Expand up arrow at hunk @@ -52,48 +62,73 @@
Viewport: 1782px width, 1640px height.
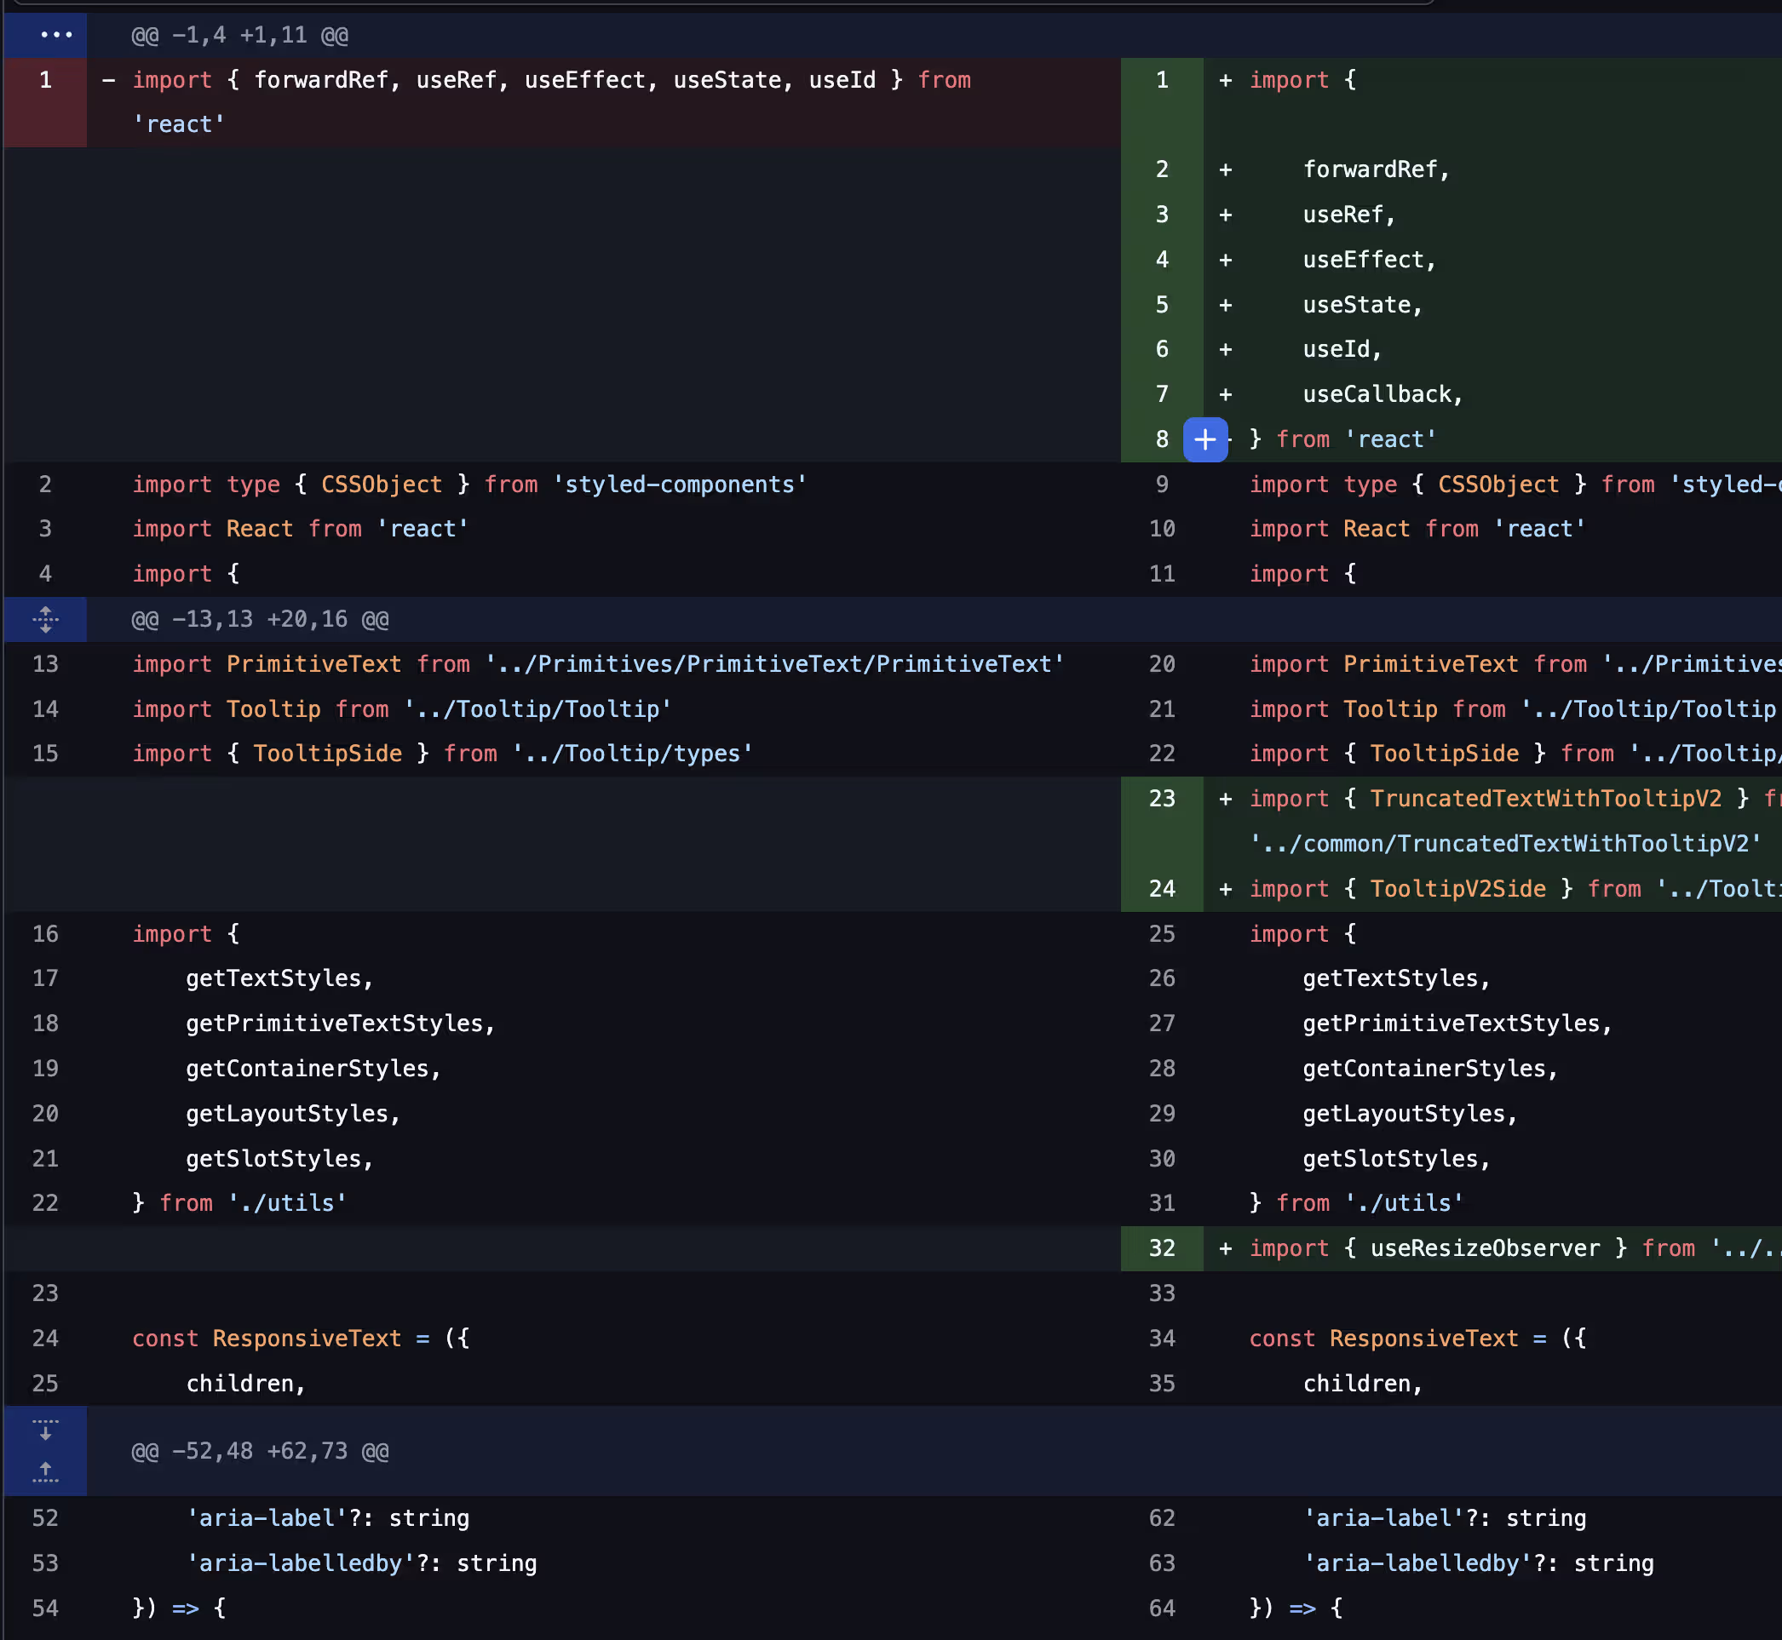45,1473
